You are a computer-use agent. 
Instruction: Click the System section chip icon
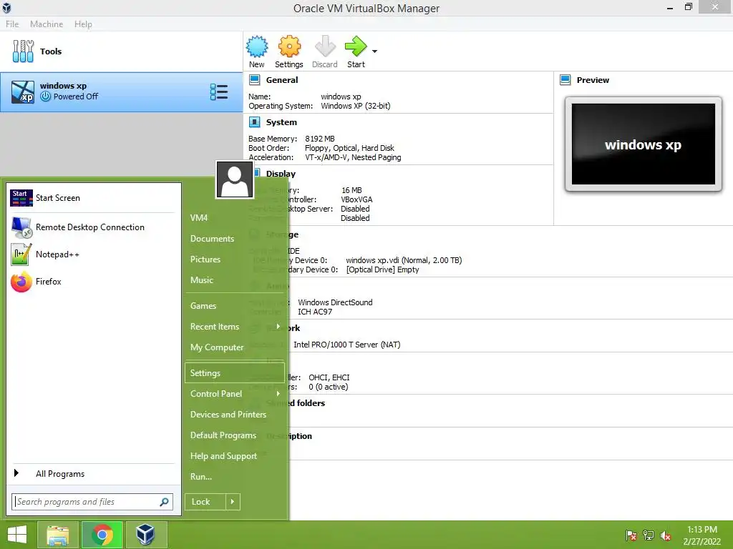click(254, 122)
